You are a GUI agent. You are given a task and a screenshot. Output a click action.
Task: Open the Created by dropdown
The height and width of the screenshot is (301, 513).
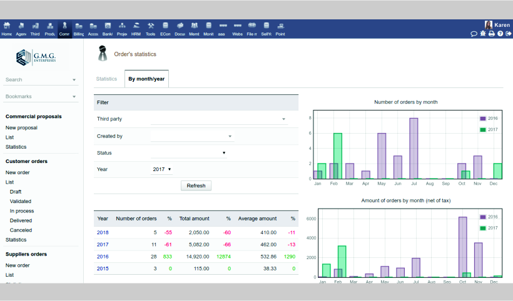click(x=191, y=136)
